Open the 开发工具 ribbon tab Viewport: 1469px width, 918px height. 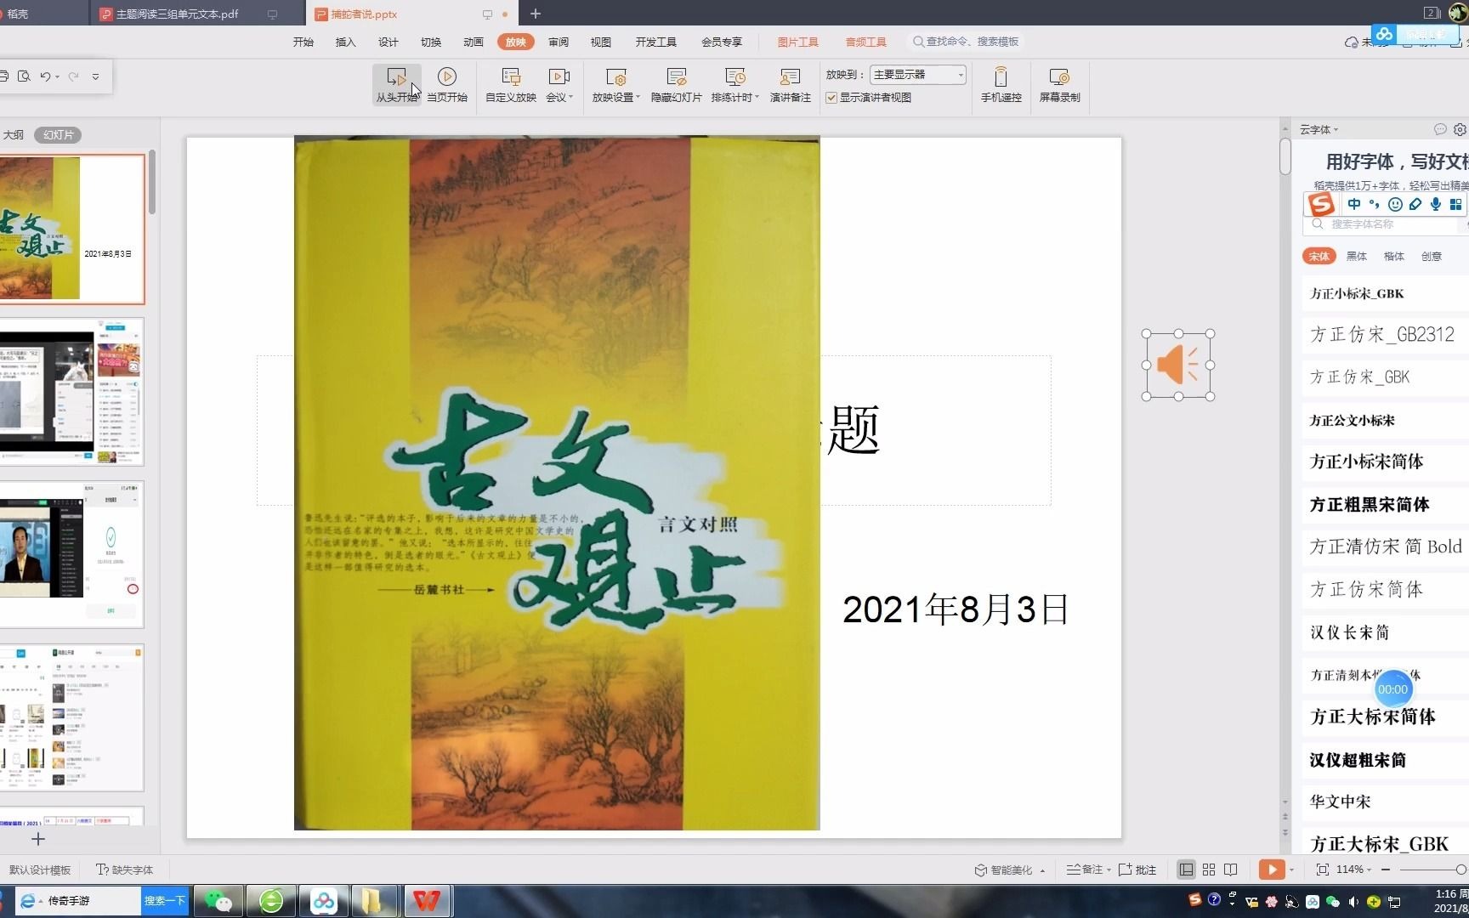point(656,42)
